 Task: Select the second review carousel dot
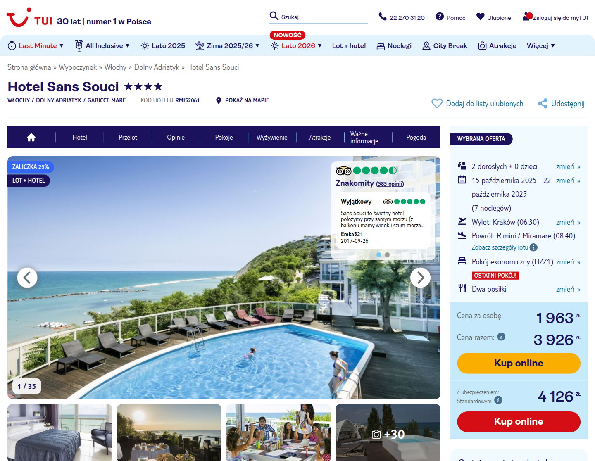point(387,255)
